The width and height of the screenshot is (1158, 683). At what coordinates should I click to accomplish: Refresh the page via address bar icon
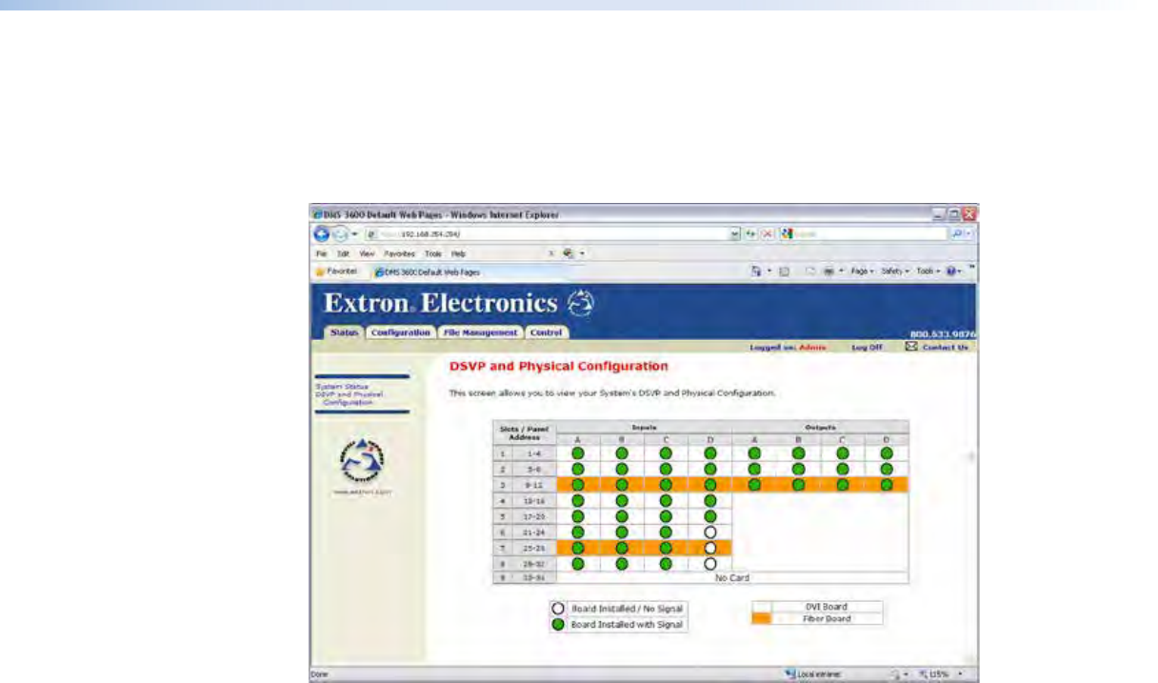click(749, 233)
